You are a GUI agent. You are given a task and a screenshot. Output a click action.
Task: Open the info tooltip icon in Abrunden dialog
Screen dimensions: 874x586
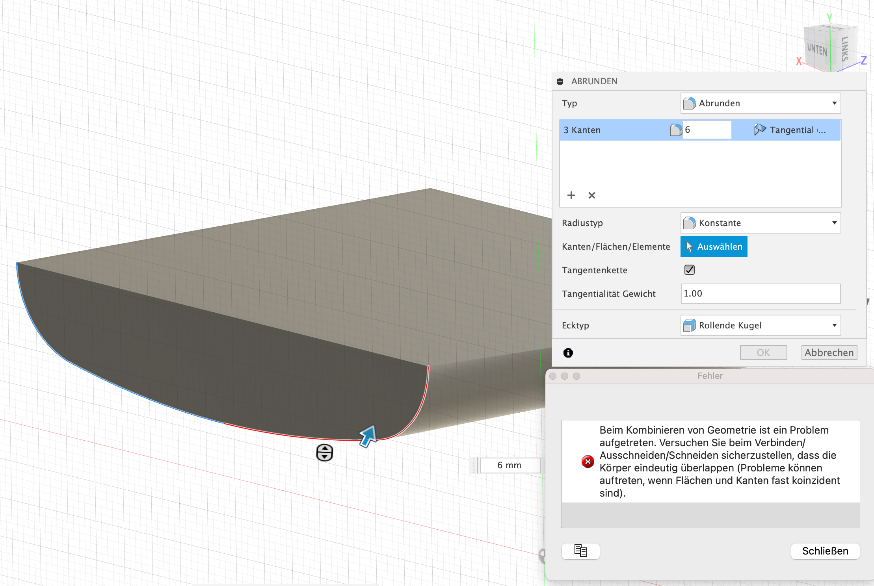568,352
